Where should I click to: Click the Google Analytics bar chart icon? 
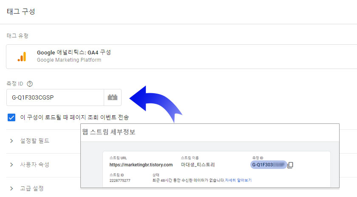tap(22, 57)
